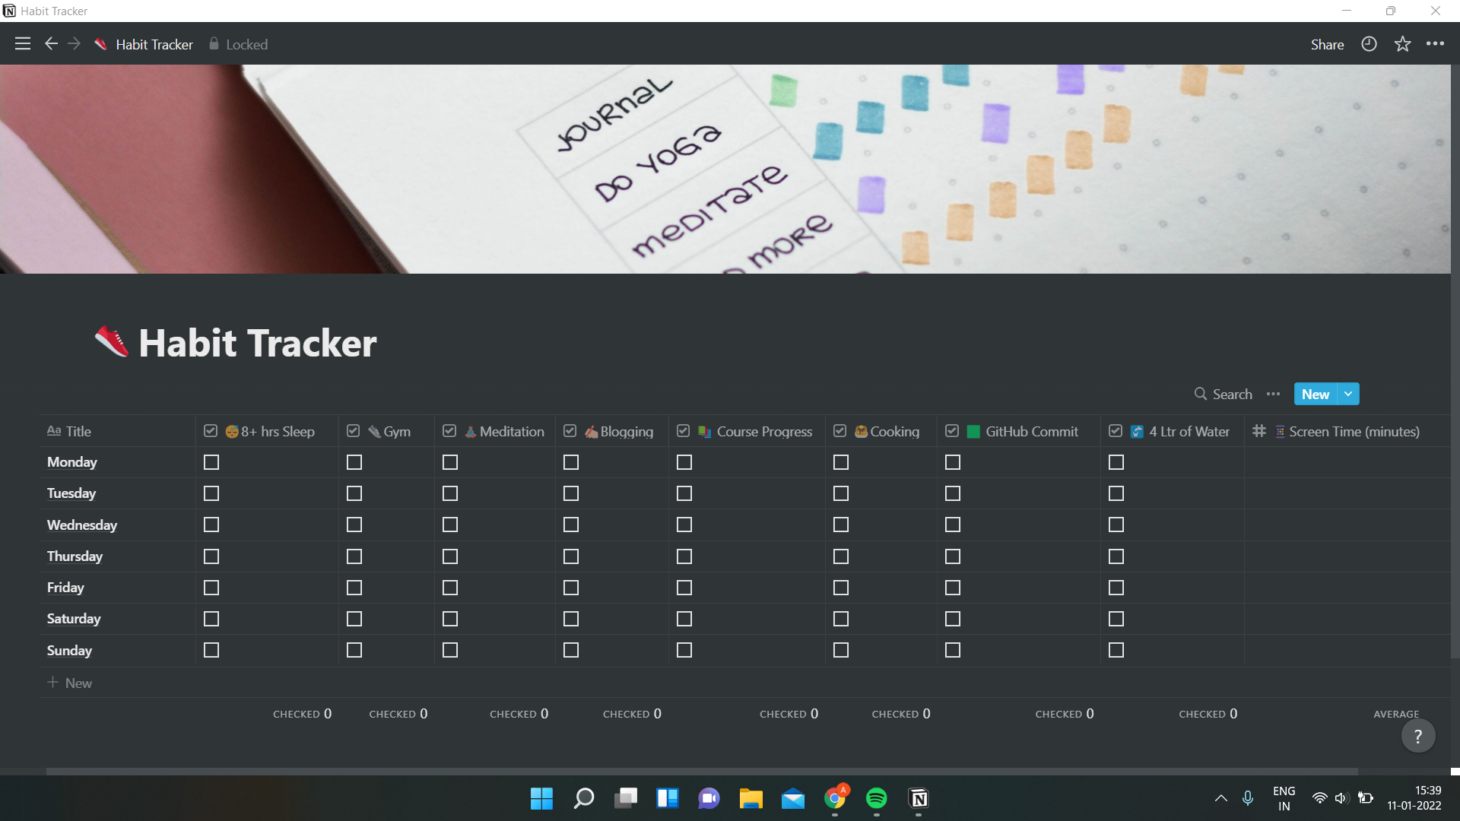Click the Locked padlock icon
Image resolution: width=1460 pixels, height=821 pixels.
coord(214,43)
